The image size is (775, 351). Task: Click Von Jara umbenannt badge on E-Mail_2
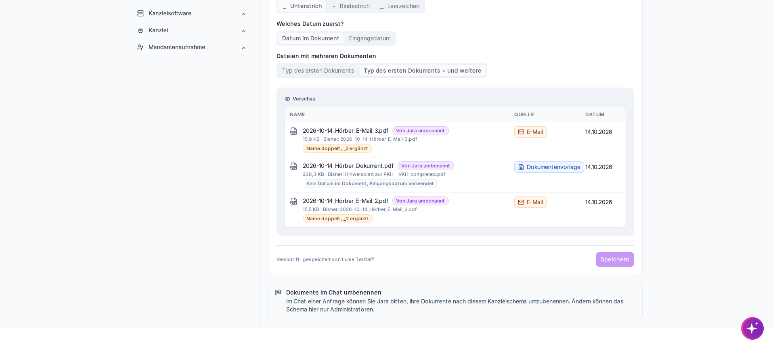pos(420,201)
